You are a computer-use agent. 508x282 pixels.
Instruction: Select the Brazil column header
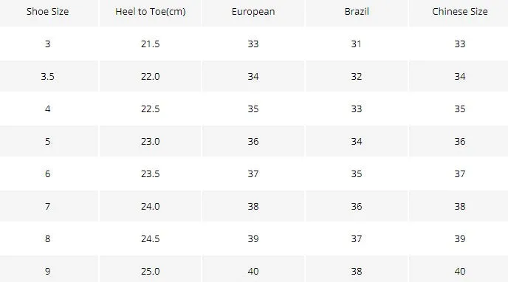[x=357, y=12]
